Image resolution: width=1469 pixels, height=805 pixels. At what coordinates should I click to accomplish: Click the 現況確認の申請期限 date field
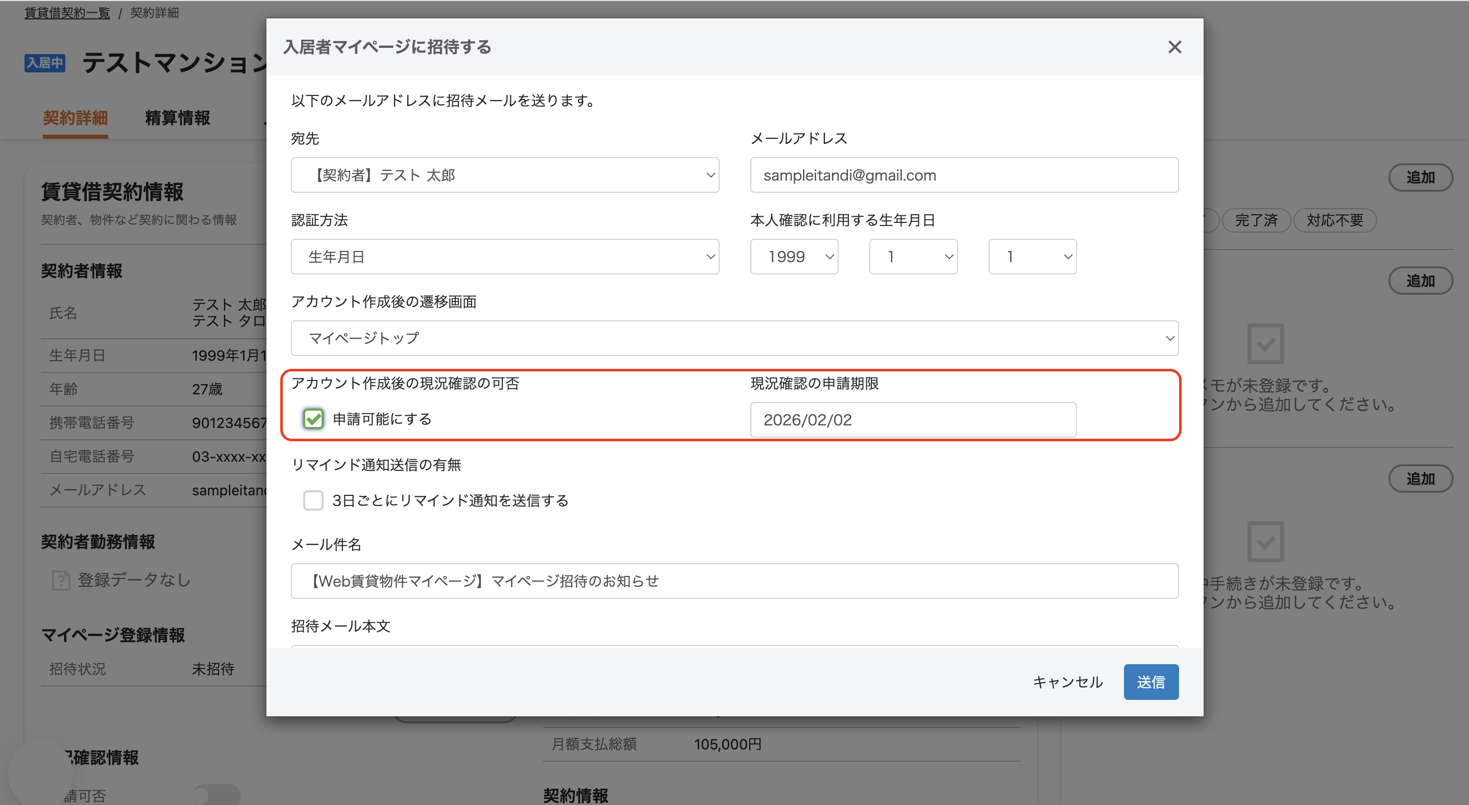coord(913,420)
